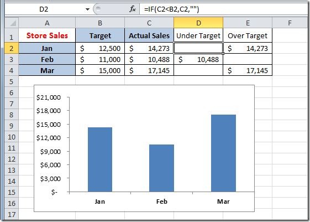Select the Feb bar in the chart
This screenshot has height=222, width=310.
161,168
